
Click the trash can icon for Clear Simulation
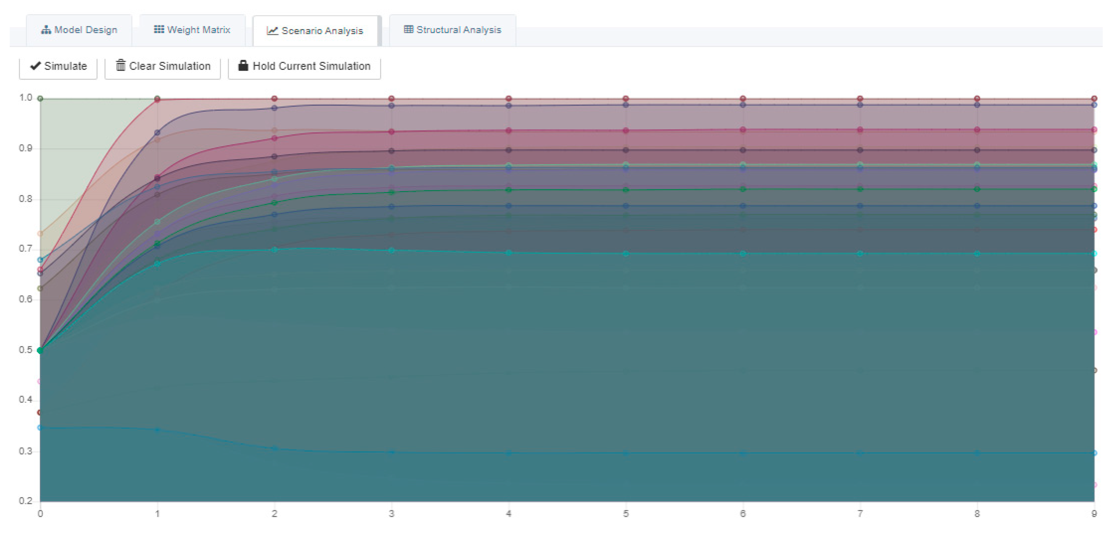pos(121,66)
